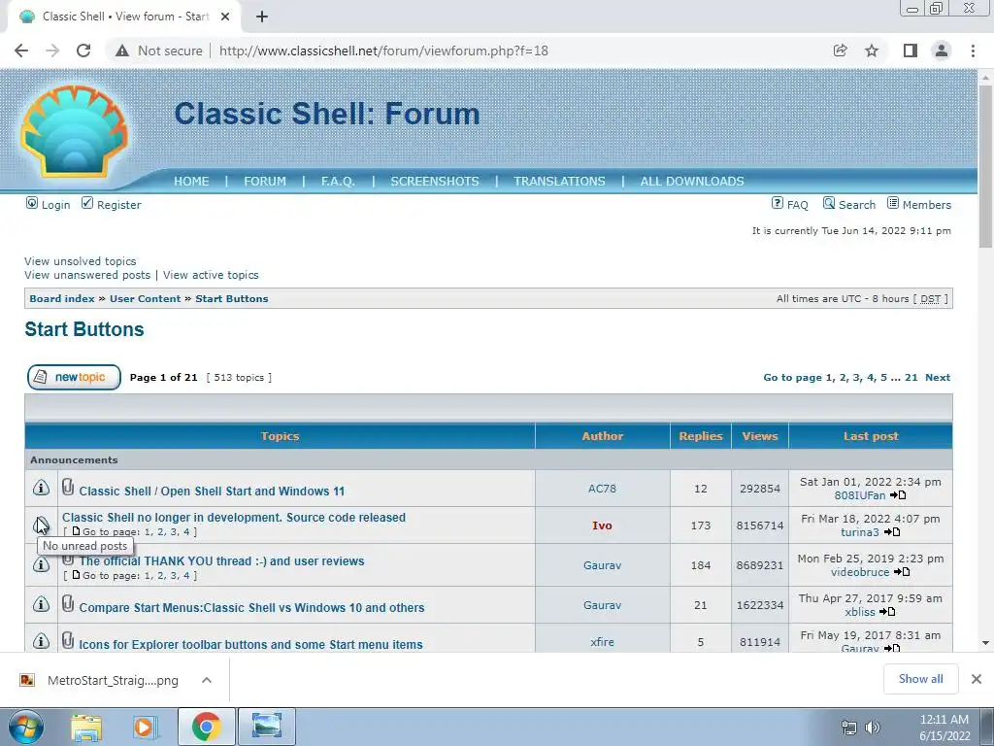Screen dimensions: 994x746
Task: Close the downloads bar
Action: click(x=977, y=679)
